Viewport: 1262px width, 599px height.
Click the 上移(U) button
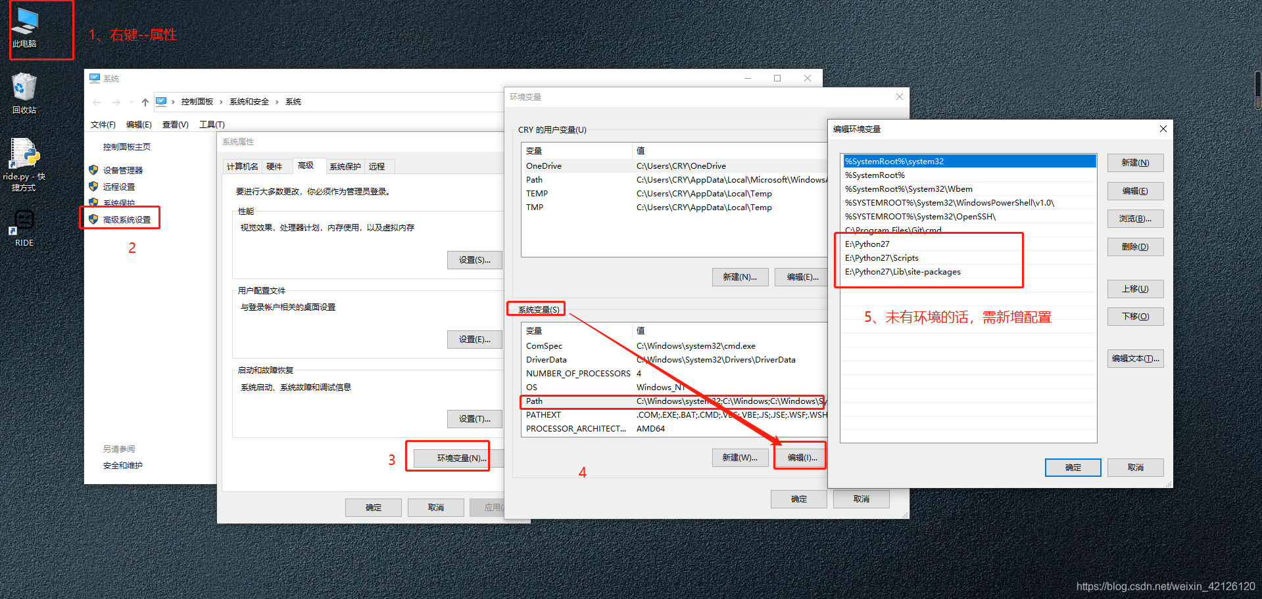click(x=1135, y=288)
